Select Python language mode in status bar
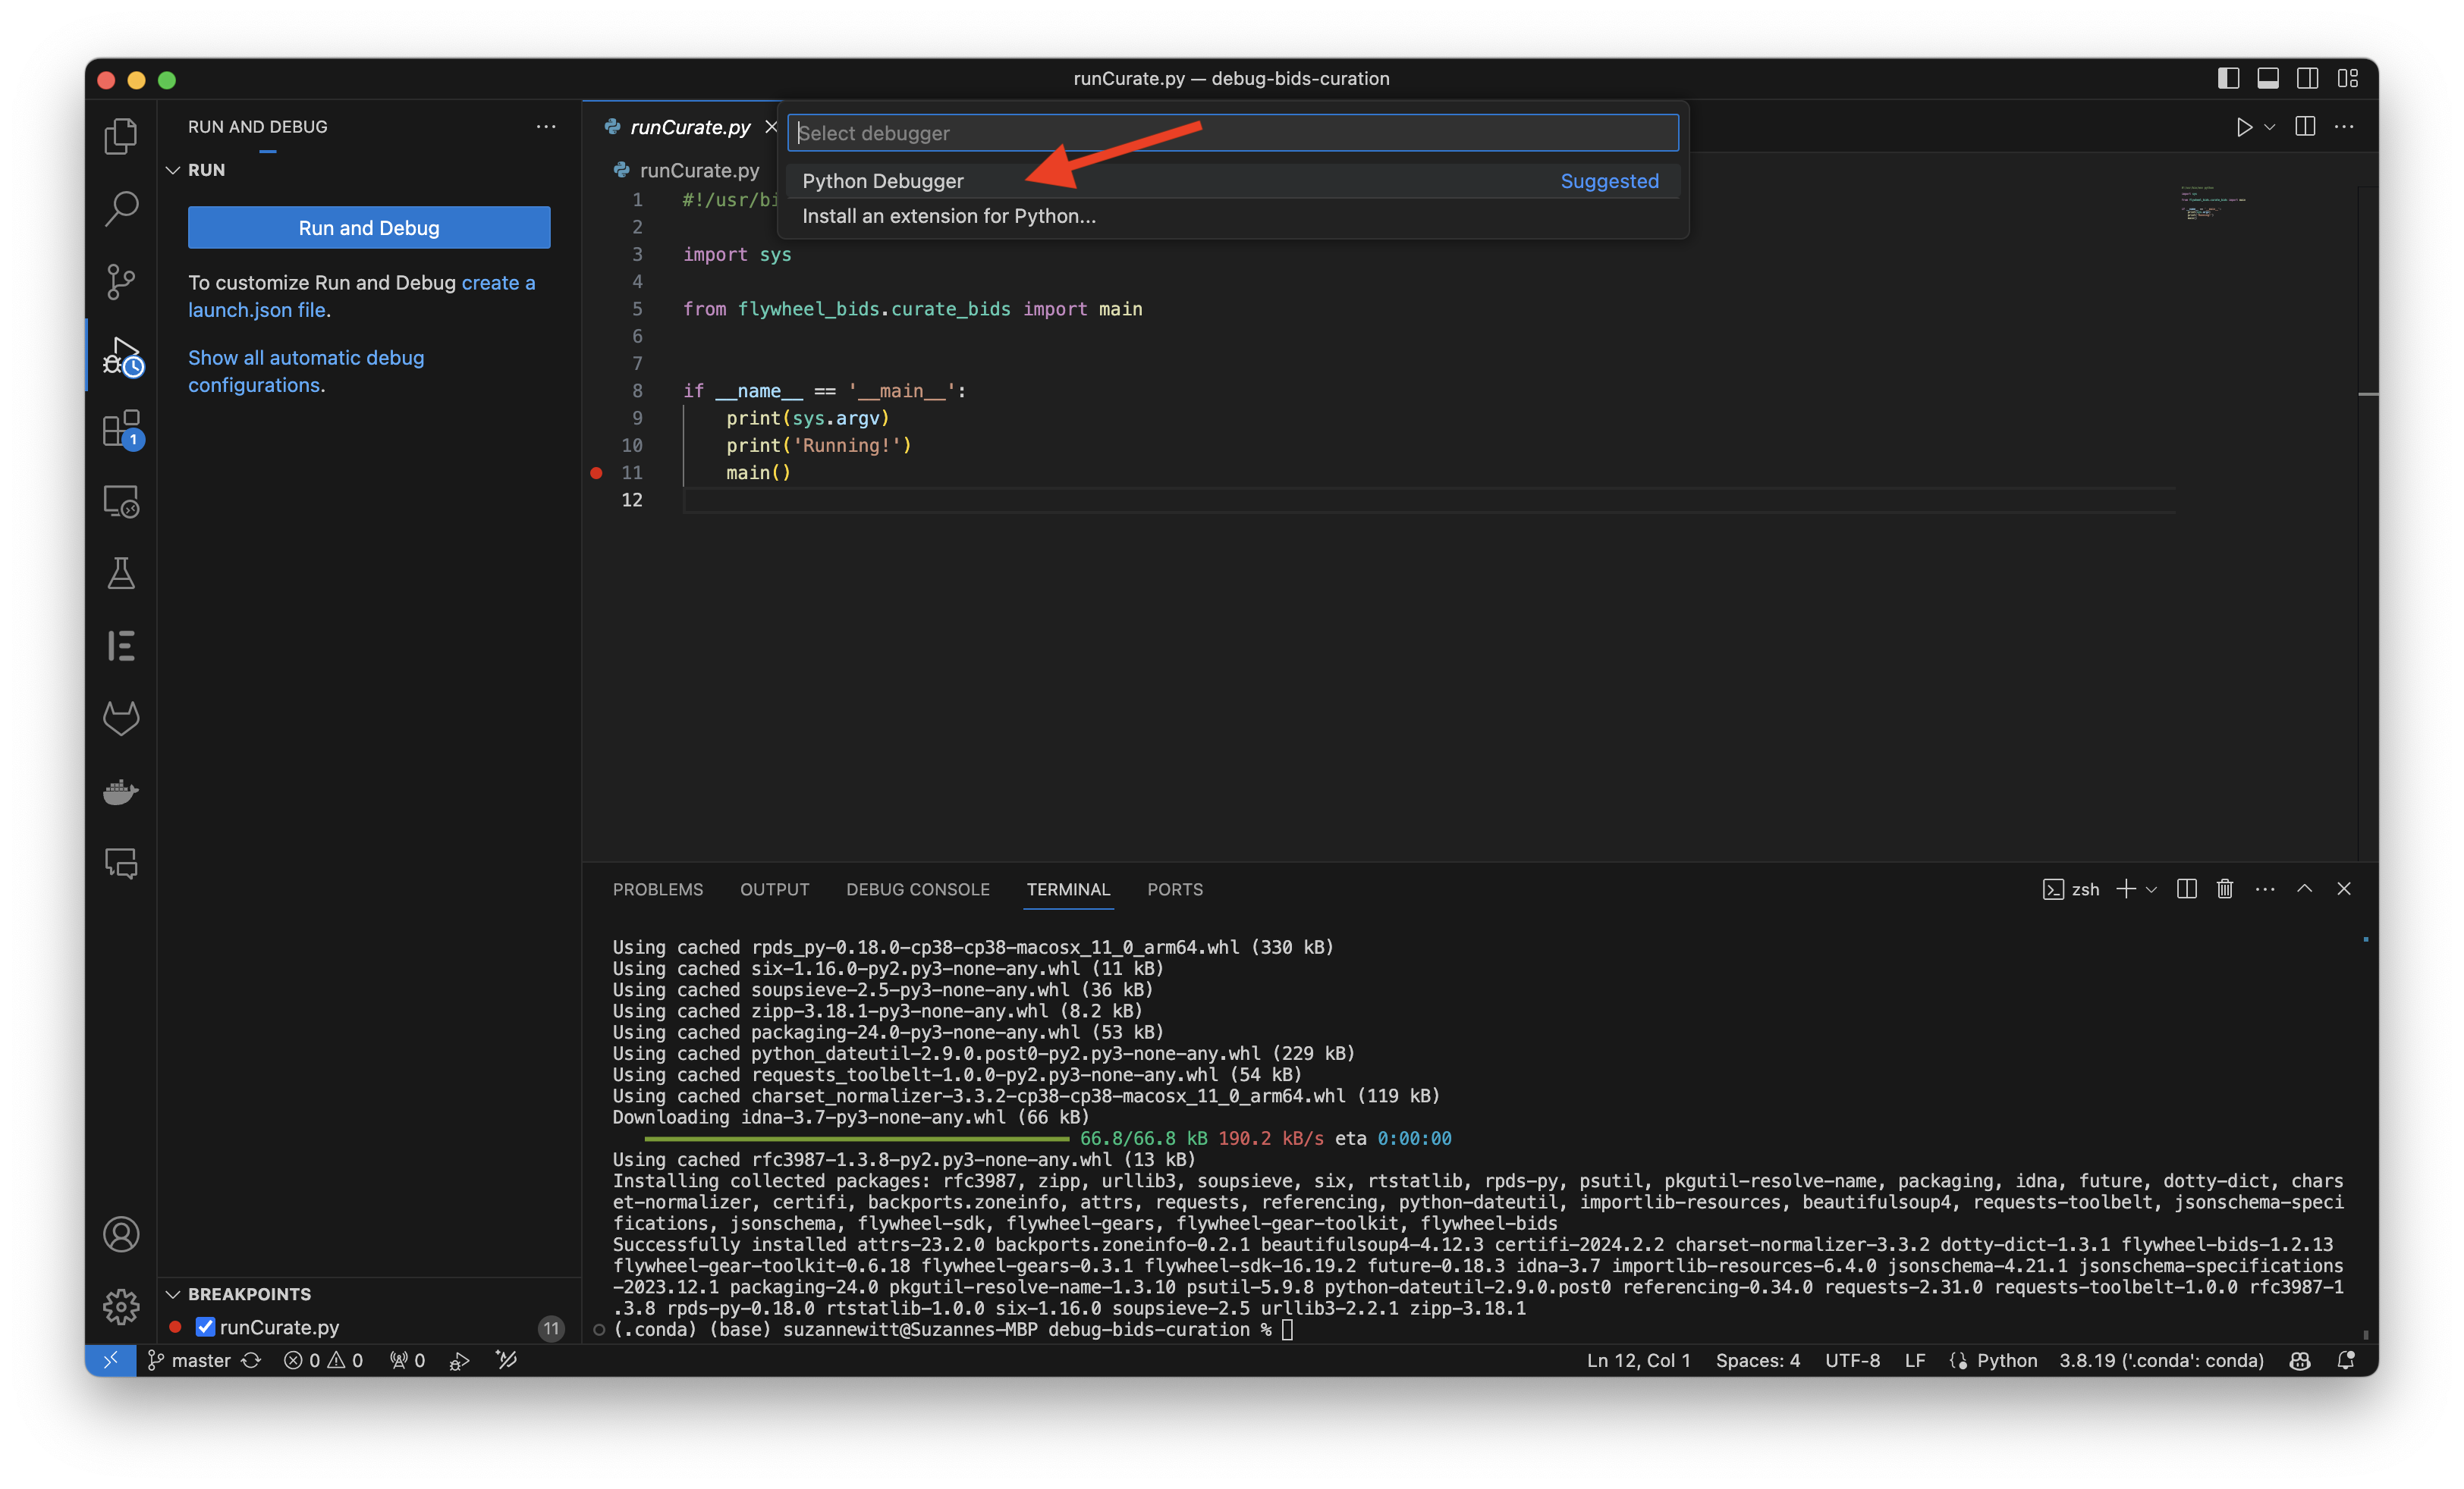The width and height of the screenshot is (2464, 1489). 2006,1360
